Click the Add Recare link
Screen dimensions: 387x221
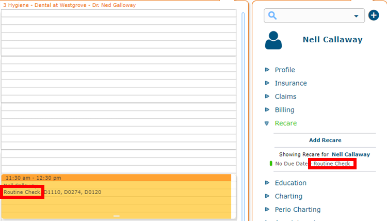[x=325, y=140]
